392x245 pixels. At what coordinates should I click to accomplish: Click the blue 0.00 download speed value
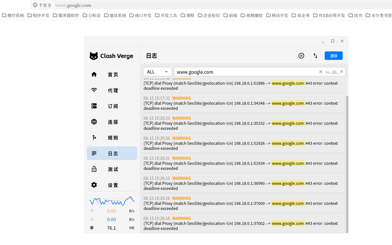pos(111,220)
